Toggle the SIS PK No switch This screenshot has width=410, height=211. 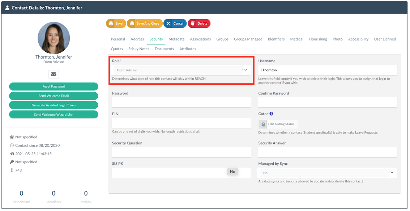[232, 172]
